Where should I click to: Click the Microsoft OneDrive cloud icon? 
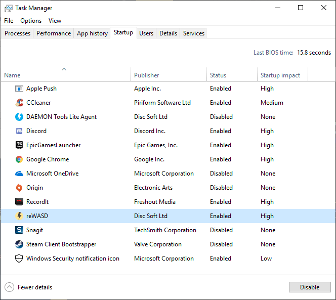pos(19,174)
